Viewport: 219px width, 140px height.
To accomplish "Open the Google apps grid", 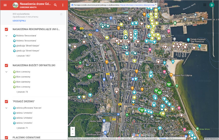I will 205,5.
